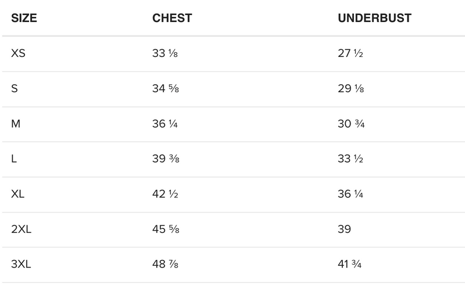Click the 3XL chest value 48 ⅞
The width and height of the screenshot is (465, 299).
165,264
